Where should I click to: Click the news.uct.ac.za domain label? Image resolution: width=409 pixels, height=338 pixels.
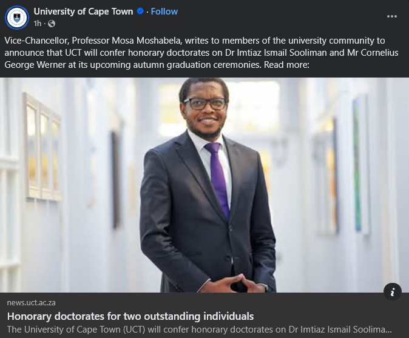(32, 302)
